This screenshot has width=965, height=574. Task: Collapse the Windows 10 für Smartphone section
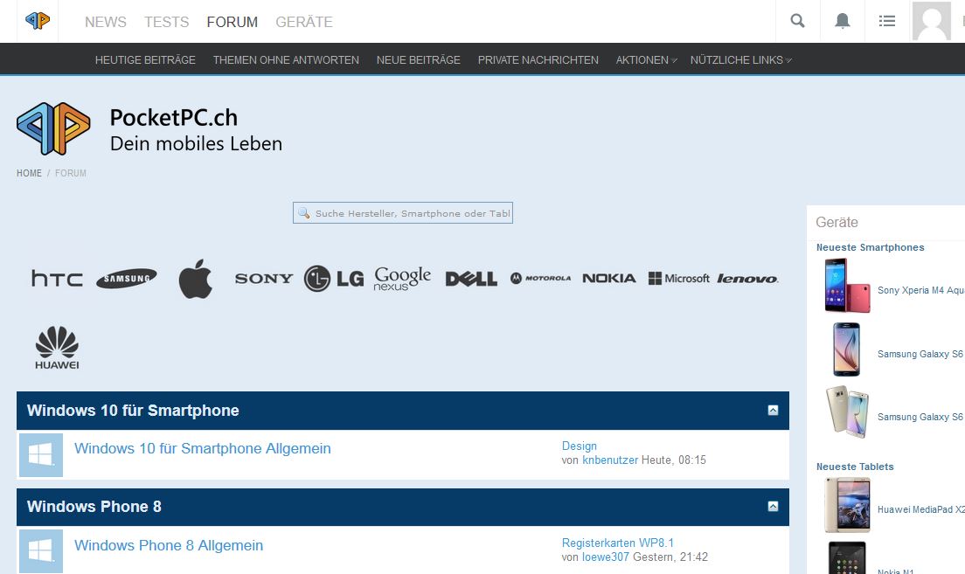773,411
